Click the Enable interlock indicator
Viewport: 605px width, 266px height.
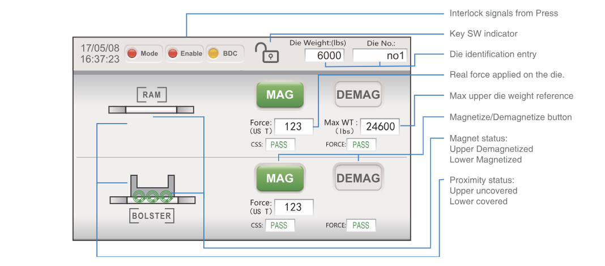[x=185, y=54]
